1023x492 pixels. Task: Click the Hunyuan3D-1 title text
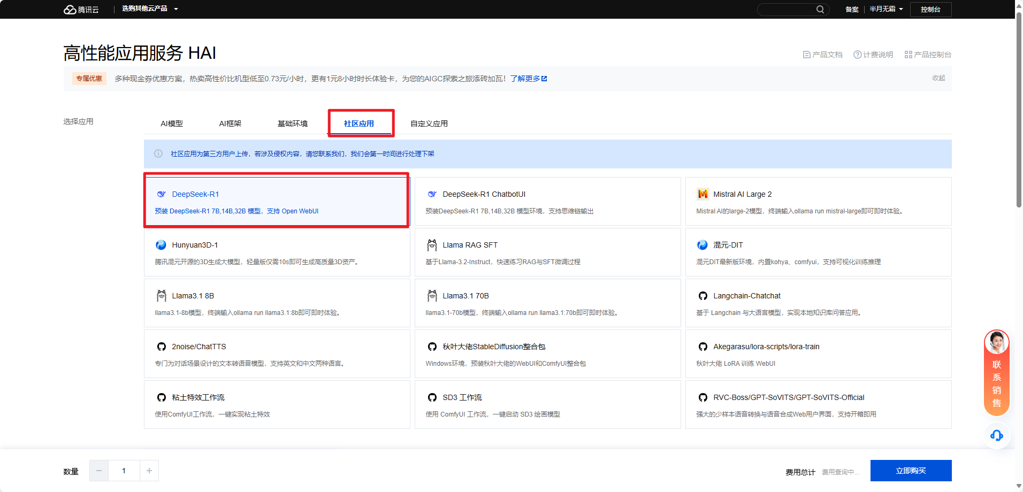point(195,245)
